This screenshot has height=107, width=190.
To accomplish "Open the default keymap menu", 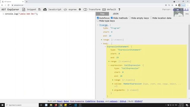I will 112,10.
